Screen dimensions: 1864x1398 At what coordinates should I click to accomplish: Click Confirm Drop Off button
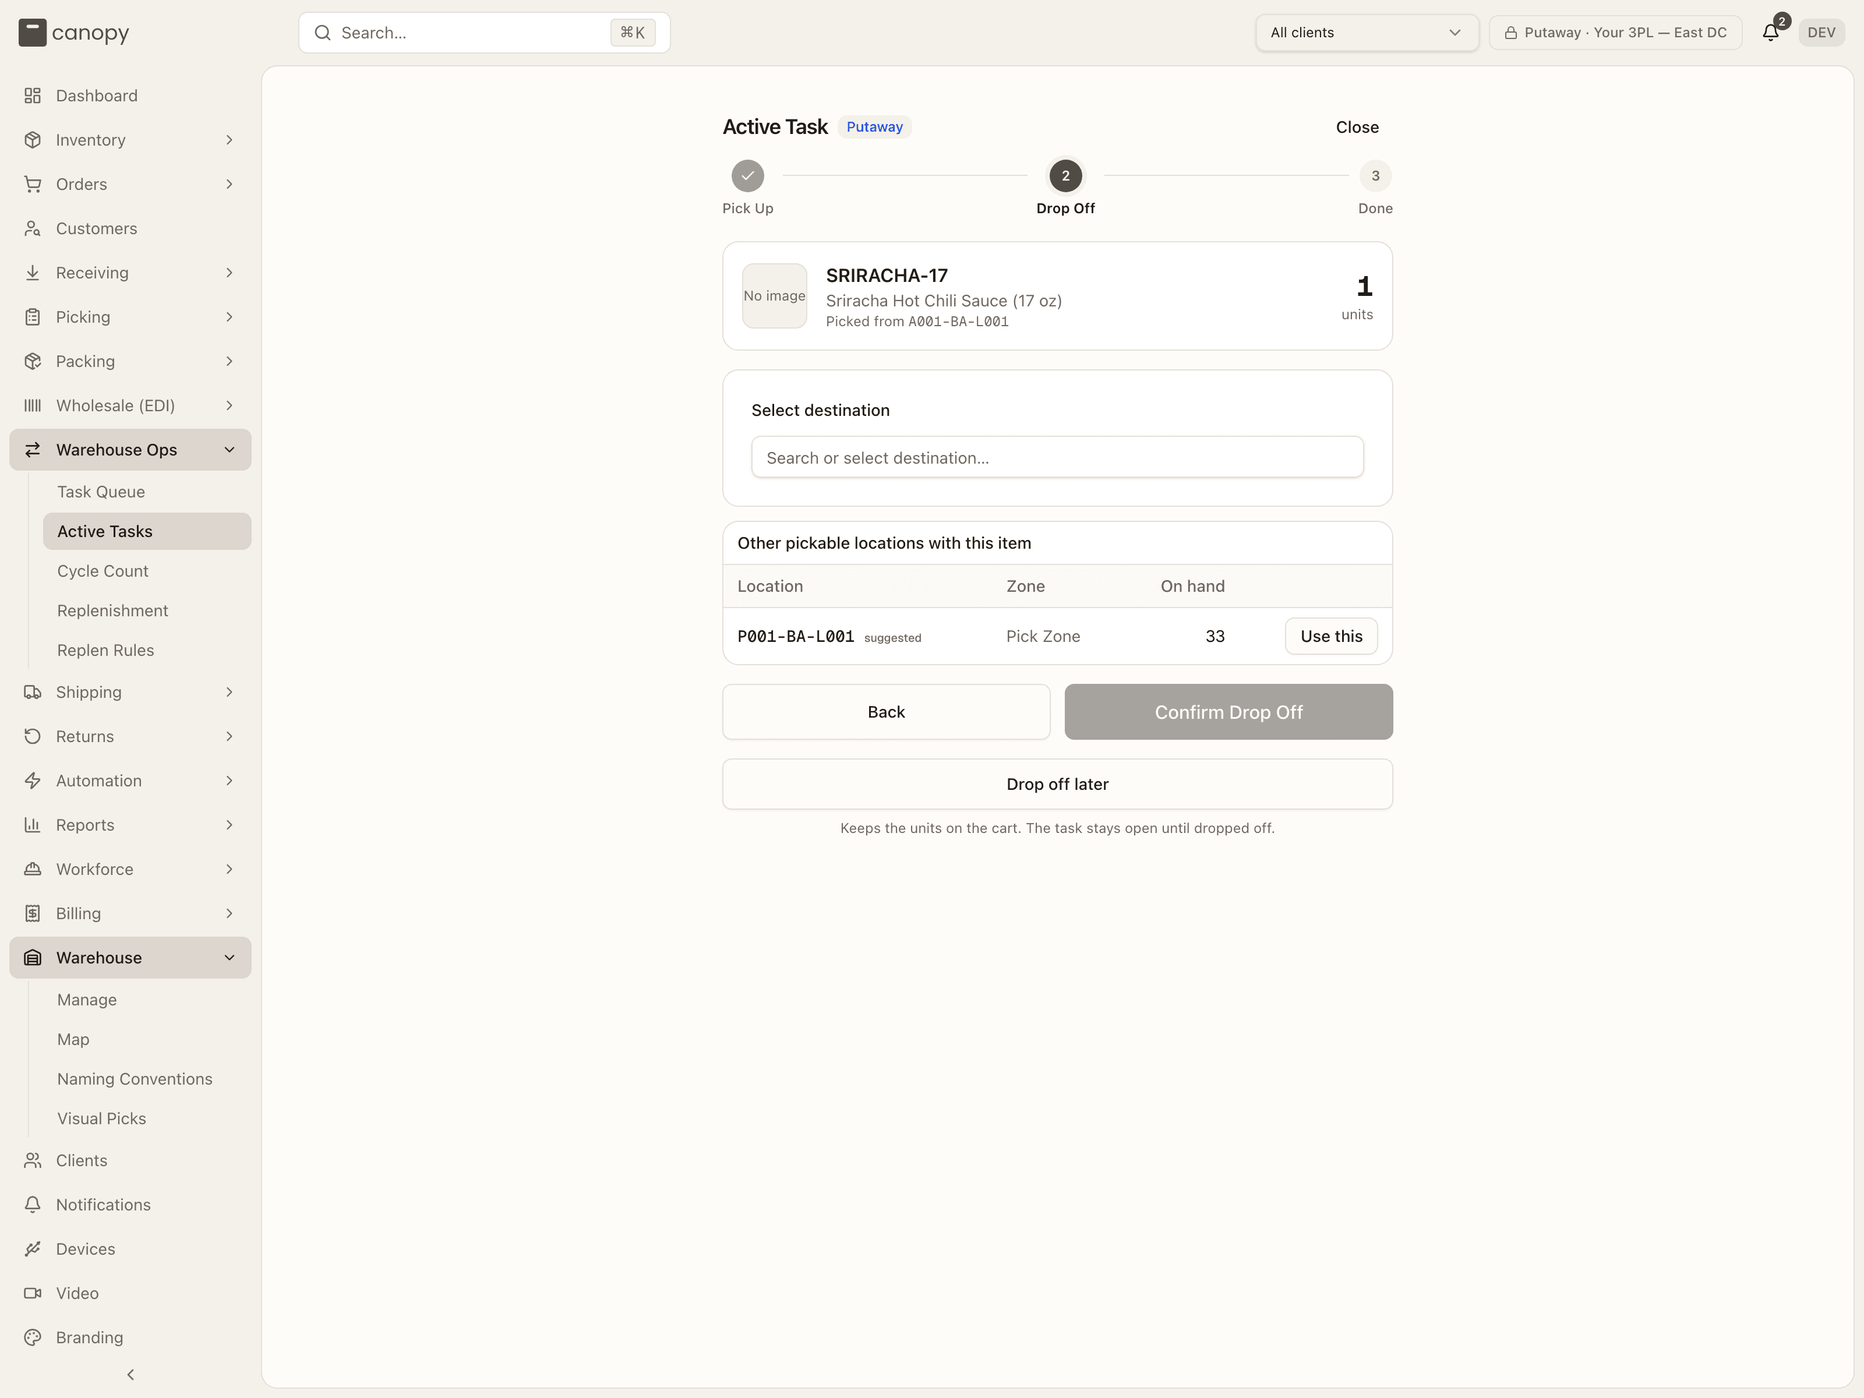[1228, 712]
